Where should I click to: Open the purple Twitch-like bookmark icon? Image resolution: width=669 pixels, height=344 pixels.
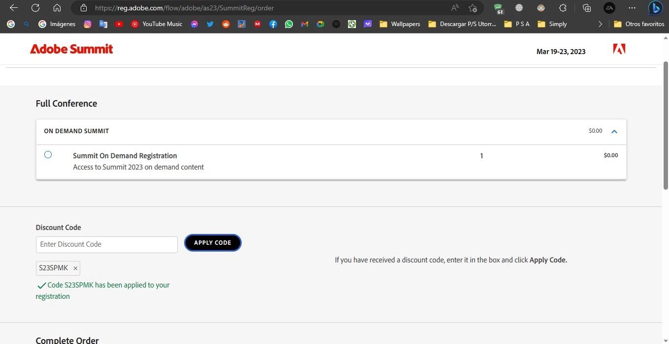[368, 24]
